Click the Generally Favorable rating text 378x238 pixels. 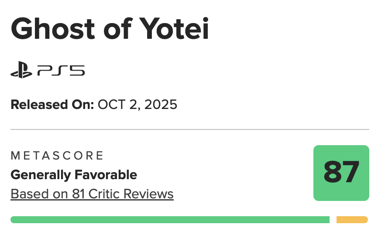click(74, 175)
